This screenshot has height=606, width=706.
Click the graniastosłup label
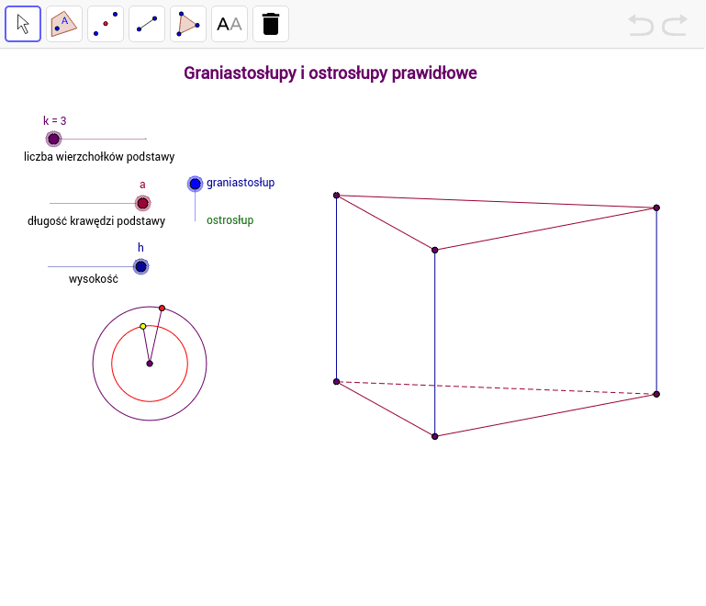pos(241,183)
